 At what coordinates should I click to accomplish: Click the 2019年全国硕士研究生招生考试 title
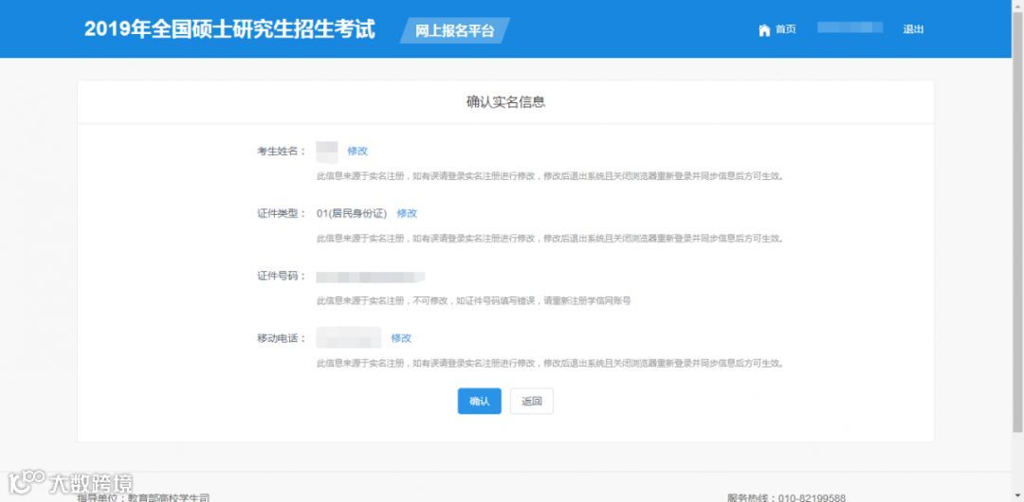tap(229, 29)
